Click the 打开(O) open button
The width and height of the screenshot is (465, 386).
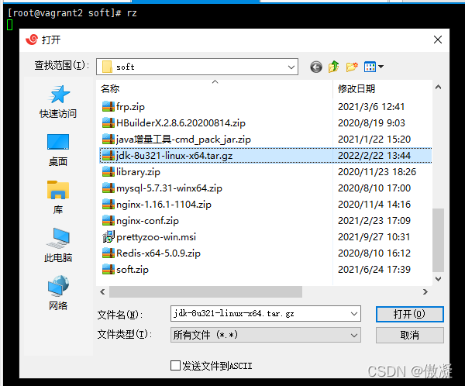409,314
